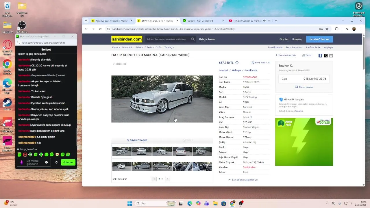Open Favori İlanlarım
This screenshot has width=370, height=208.
[x=275, y=47]
